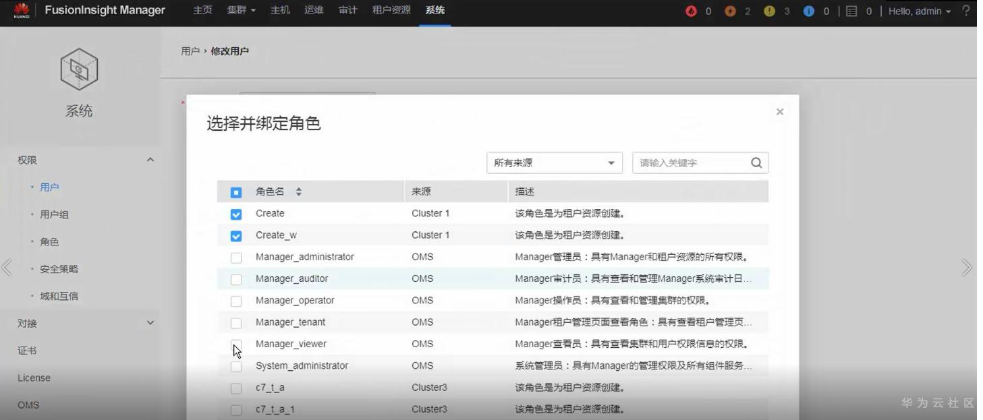983x420 pixels.
Task: Check the Manager_administrator role checkbox
Action: coord(236,258)
